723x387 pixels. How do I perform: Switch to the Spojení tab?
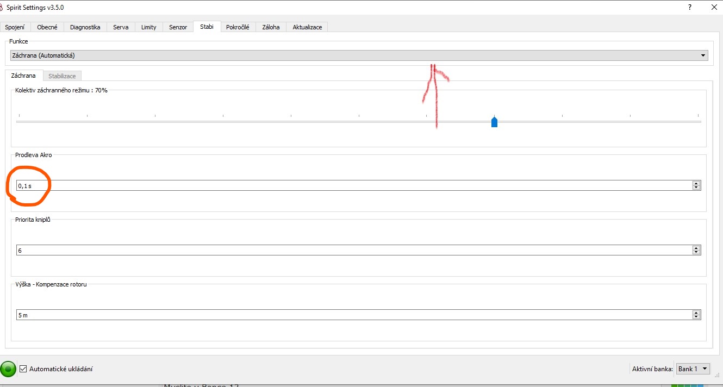[15, 27]
